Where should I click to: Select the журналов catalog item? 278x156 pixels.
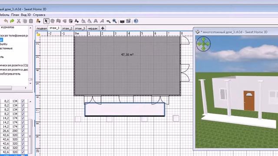[7, 27]
